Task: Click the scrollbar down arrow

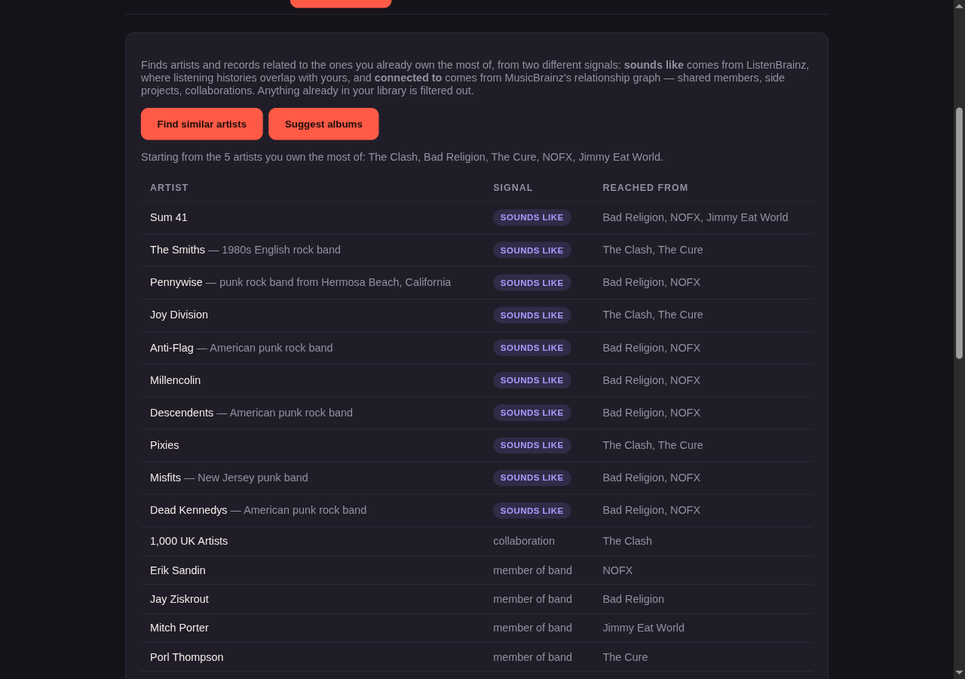Action: 959,672
